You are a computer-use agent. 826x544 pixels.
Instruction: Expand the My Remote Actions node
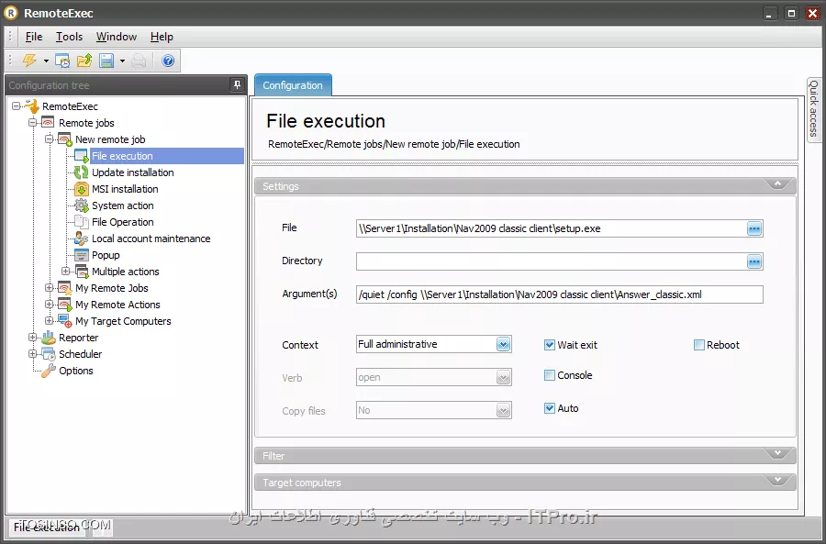point(49,305)
